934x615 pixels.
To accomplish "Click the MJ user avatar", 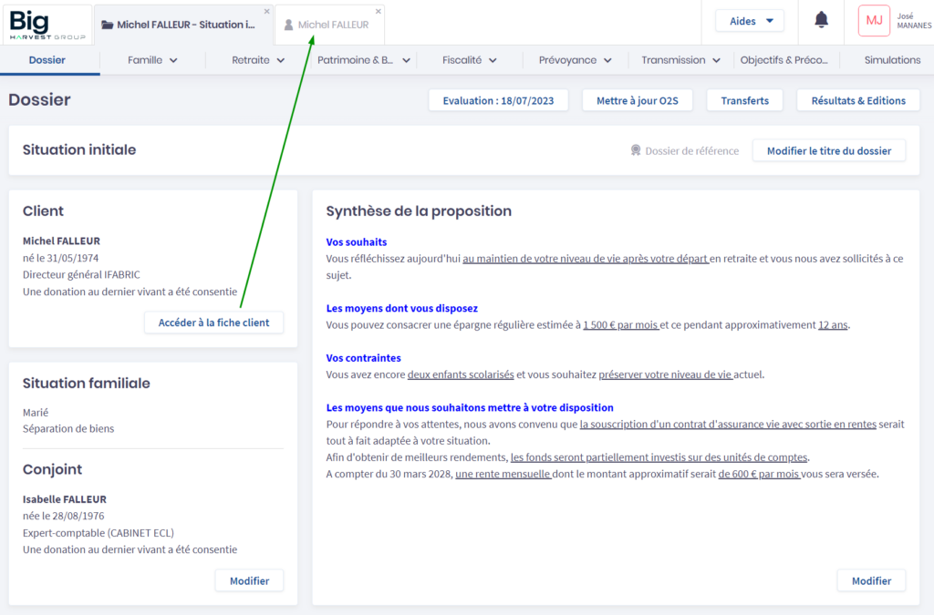I will [x=873, y=20].
